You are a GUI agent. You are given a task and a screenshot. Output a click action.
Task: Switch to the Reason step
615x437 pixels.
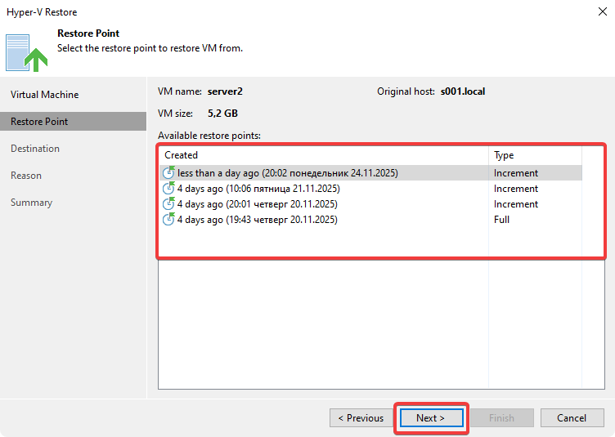26,176
